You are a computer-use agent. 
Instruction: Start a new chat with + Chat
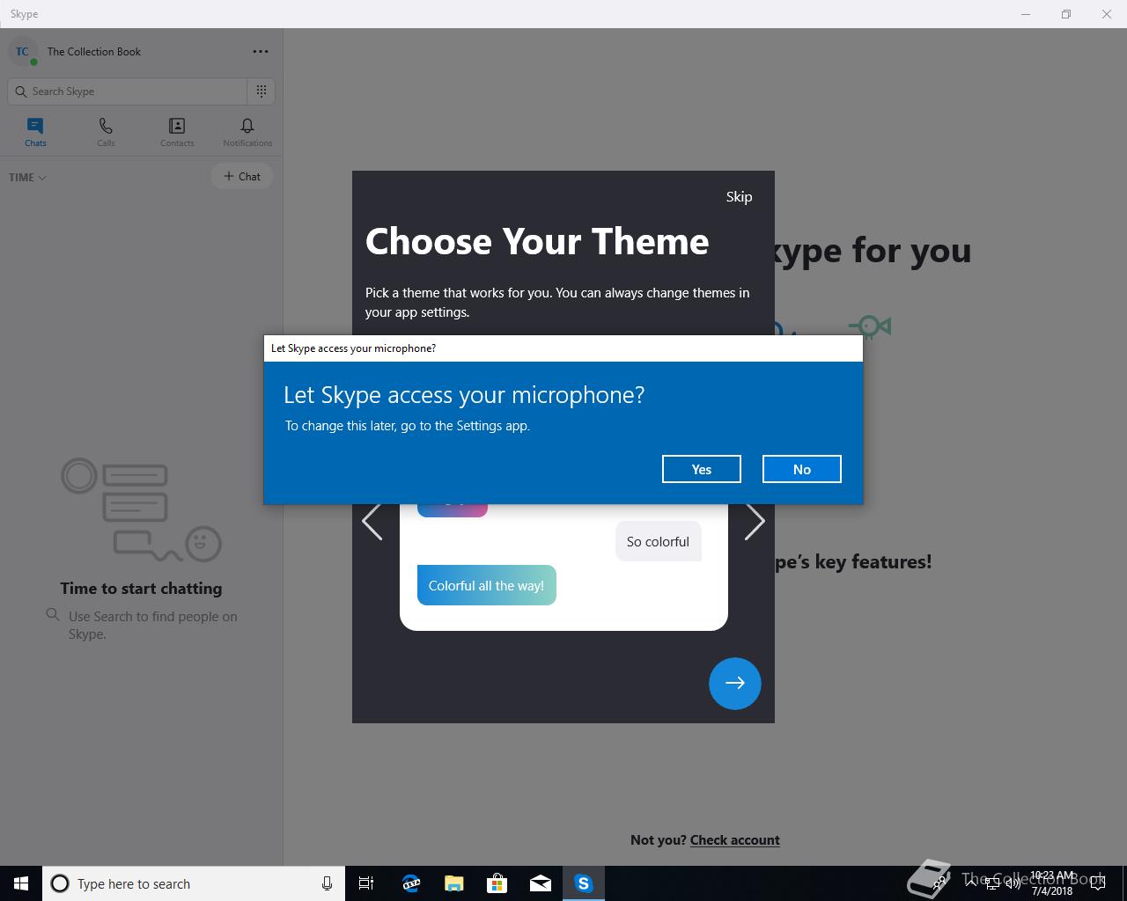click(x=242, y=176)
